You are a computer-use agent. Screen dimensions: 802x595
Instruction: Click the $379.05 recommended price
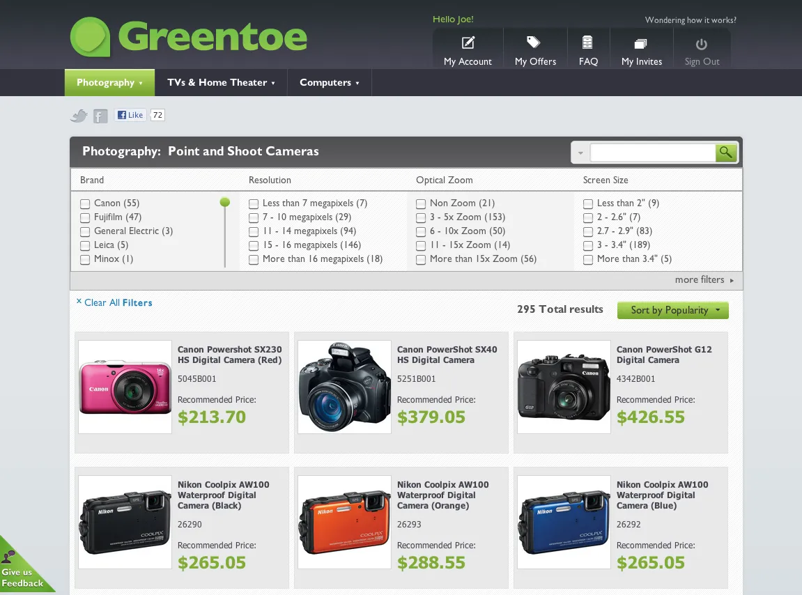point(431,417)
